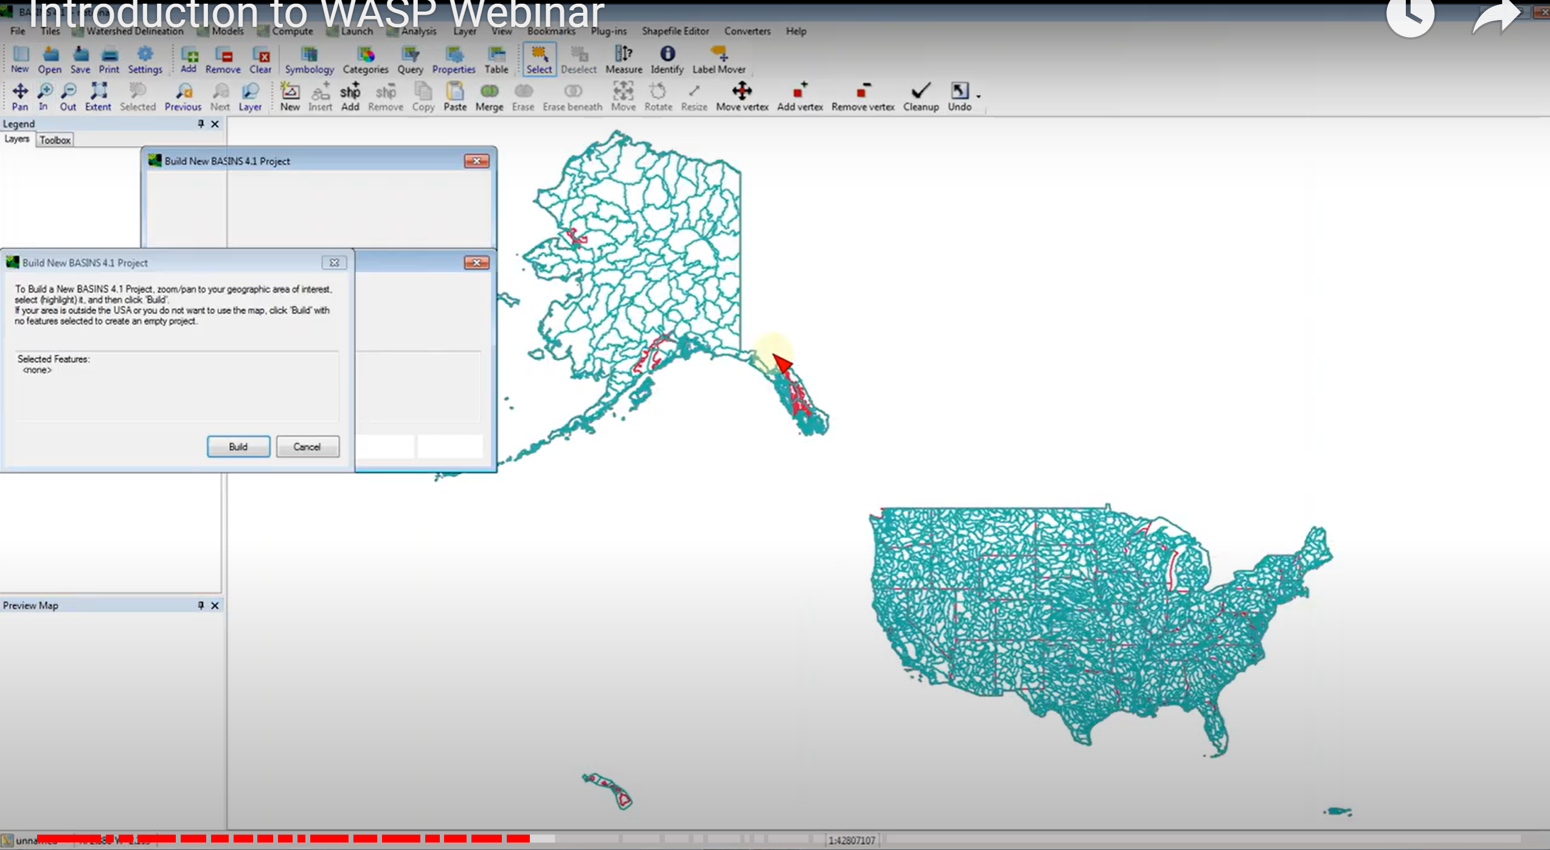Expand the dropdown arrow beside Undo
Image resolution: width=1550 pixels, height=850 pixels.
pos(979,96)
